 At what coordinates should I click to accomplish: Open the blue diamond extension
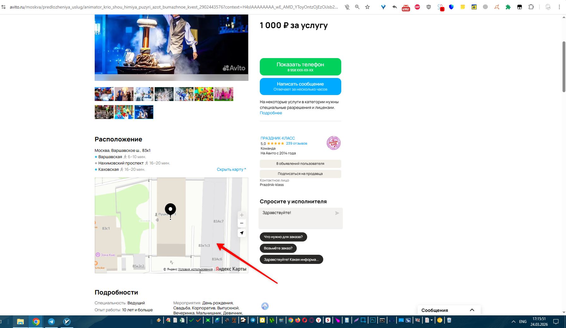[x=383, y=7]
